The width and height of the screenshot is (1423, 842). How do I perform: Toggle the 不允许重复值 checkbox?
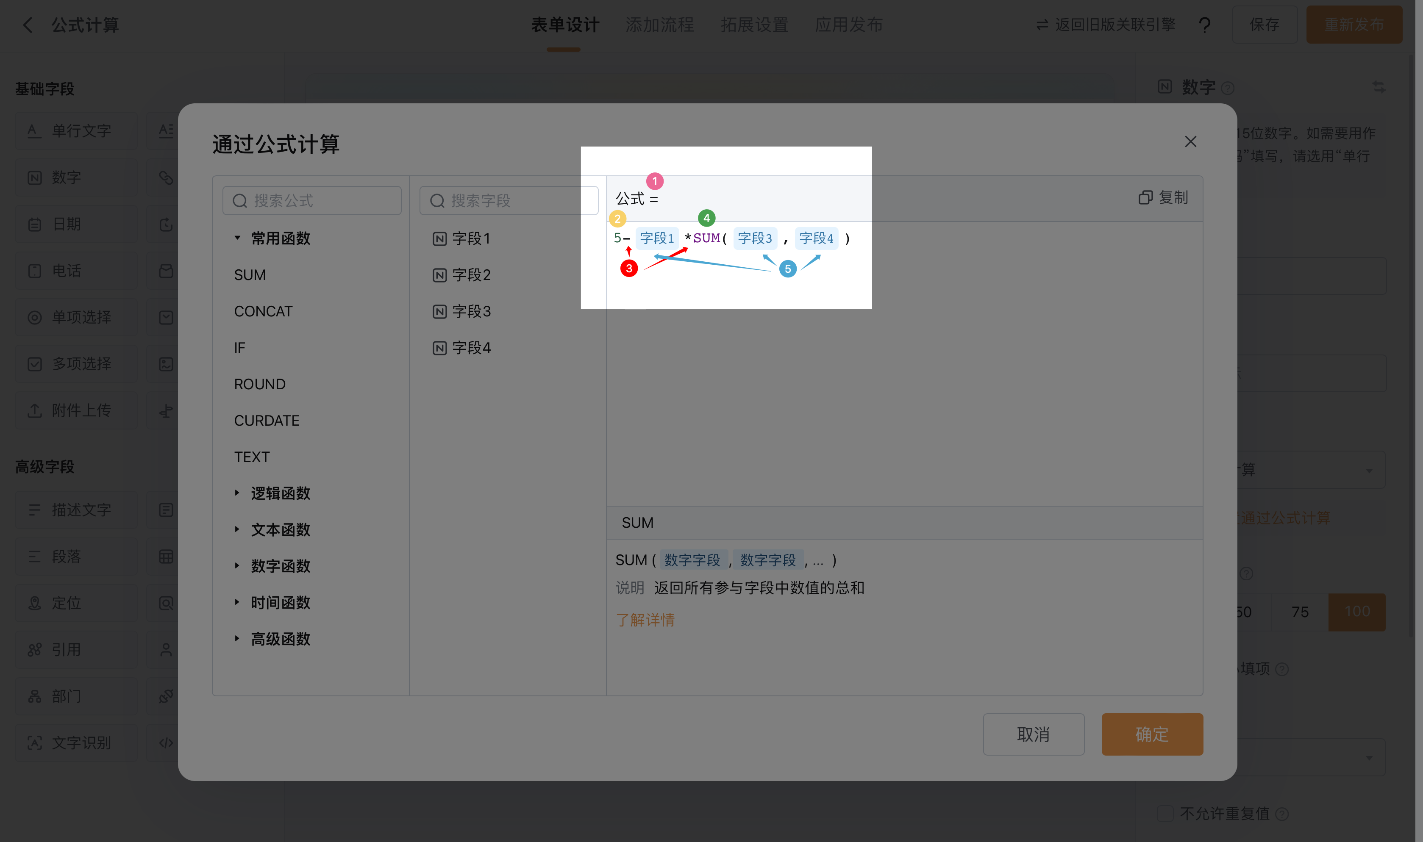[1165, 813]
